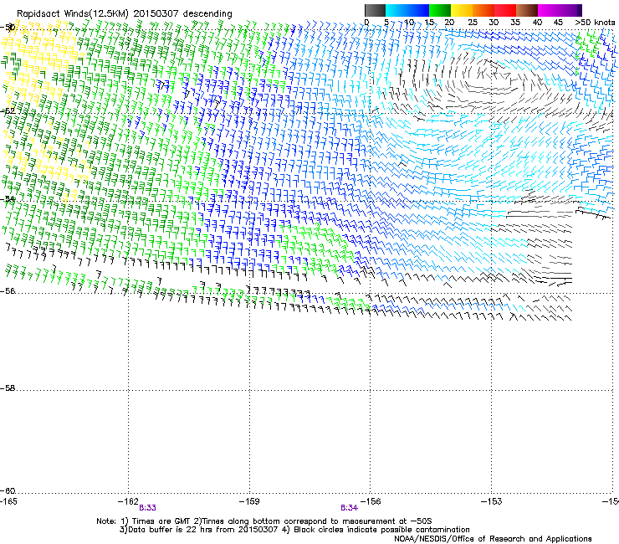Click the '-56' latitude axis label

(x=8, y=291)
